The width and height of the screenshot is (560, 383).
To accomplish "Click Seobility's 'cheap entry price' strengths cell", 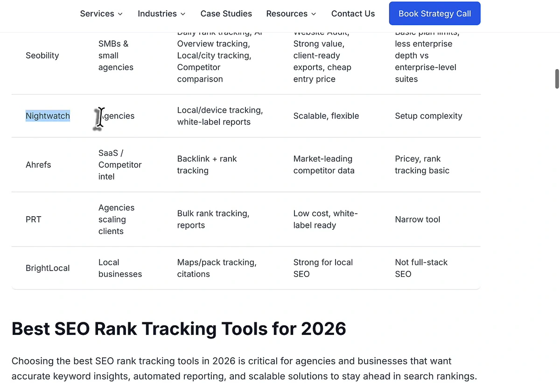I will click(322, 58).
